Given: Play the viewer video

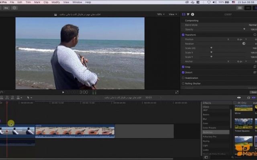Looking at the screenshot, I should (x=63, y=92).
